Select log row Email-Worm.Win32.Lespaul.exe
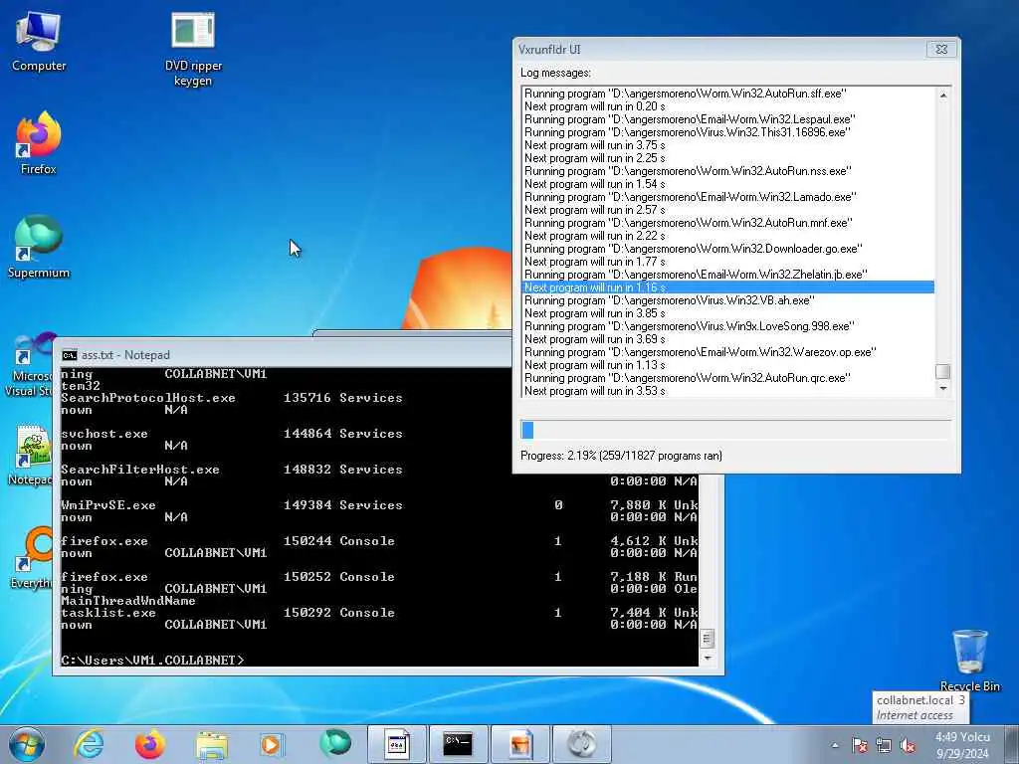The image size is (1019, 764). 728,119
